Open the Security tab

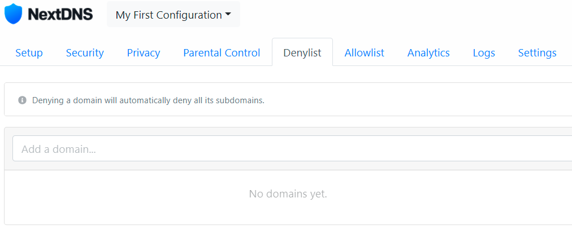(x=85, y=53)
